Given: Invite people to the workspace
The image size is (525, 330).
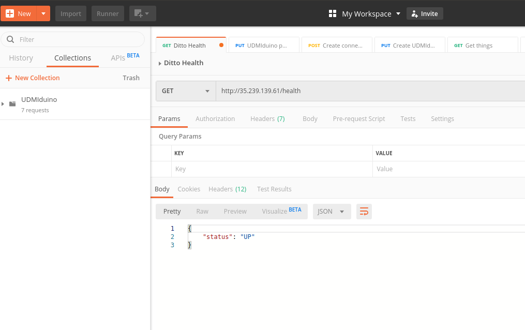Looking at the screenshot, I should 425,14.
